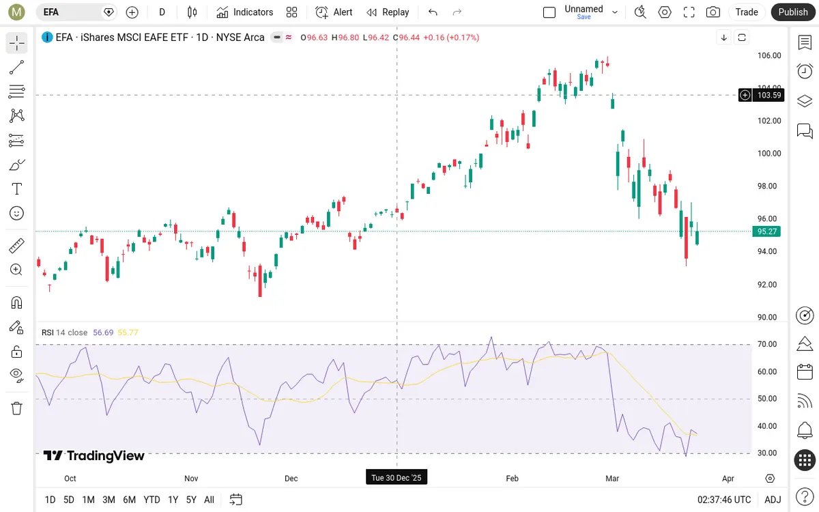Open the news feed signal icon

coord(805,401)
